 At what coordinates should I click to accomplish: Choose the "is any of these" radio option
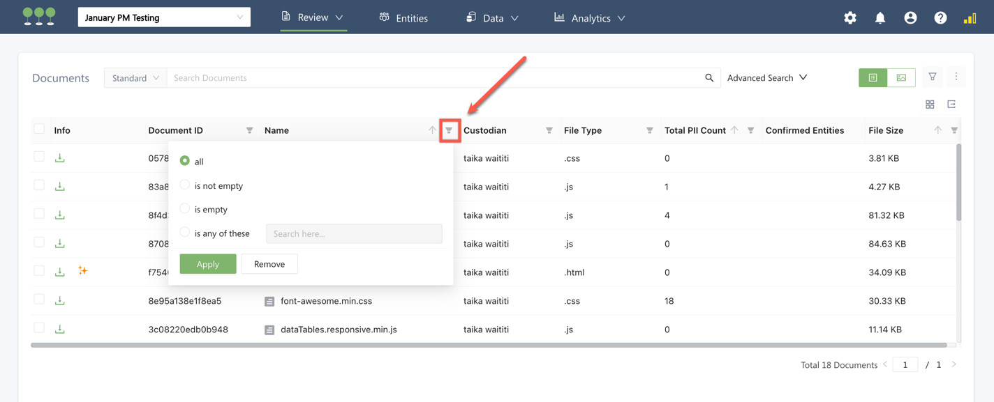coord(185,233)
